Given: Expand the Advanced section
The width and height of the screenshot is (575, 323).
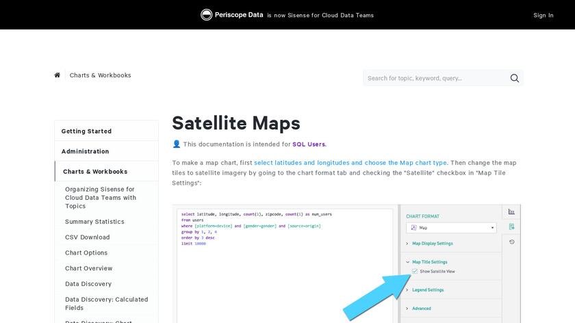Looking at the screenshot, I should tap(421, 308).
